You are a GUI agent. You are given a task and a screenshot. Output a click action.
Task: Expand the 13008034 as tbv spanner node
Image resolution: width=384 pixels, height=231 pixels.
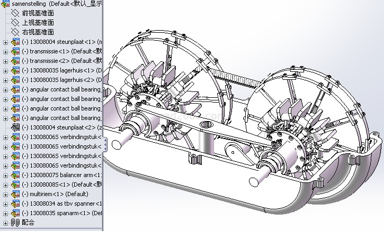(5, 204)
